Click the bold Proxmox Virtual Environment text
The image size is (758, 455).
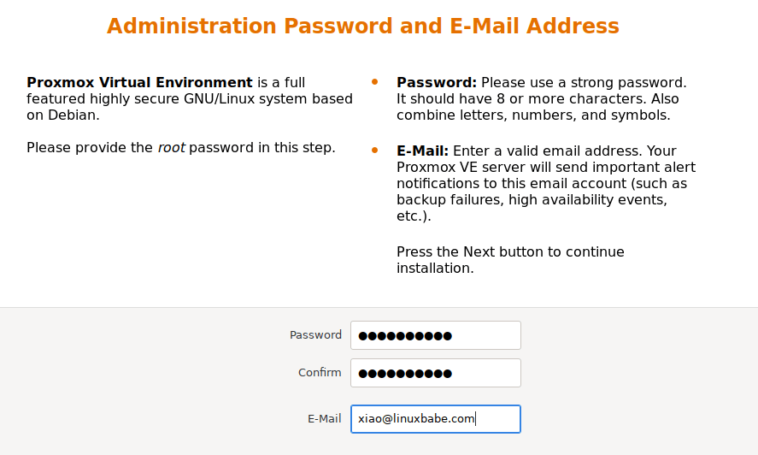(139, 83)
